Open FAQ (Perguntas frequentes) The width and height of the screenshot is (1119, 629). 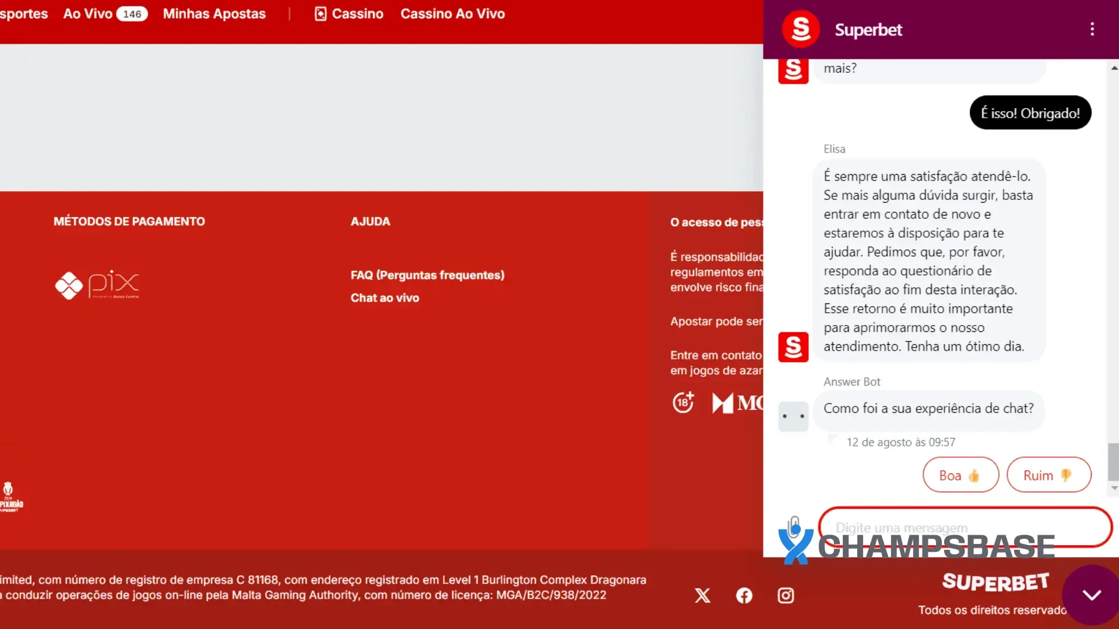coord(427,274)
